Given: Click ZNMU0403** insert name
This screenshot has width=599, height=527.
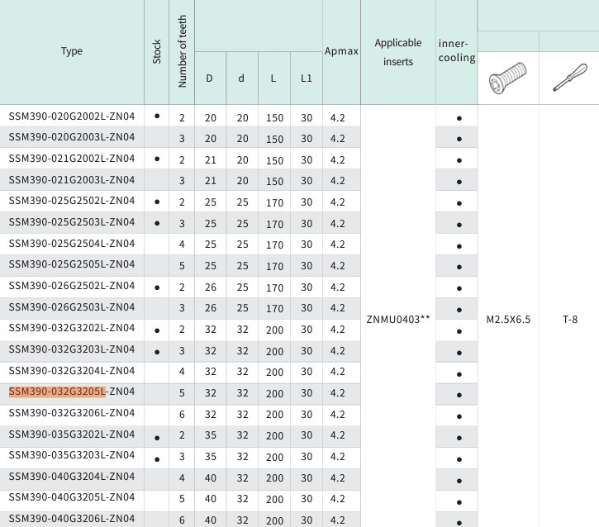Looking at the screenshot, I should tap(398, 319).
